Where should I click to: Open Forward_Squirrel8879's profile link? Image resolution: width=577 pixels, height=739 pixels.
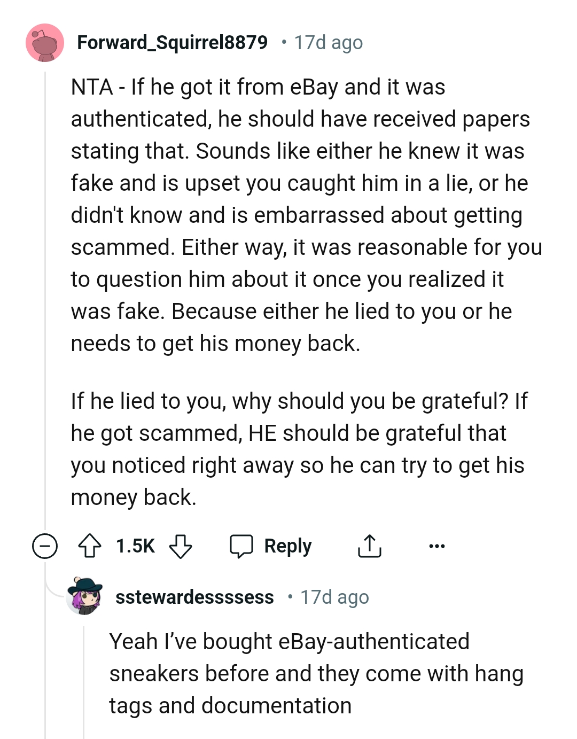(172, 43)
